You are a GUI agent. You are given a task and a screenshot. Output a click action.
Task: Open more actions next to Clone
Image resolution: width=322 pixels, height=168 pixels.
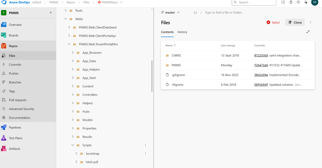pyautogui.click(x=311, y=22)
